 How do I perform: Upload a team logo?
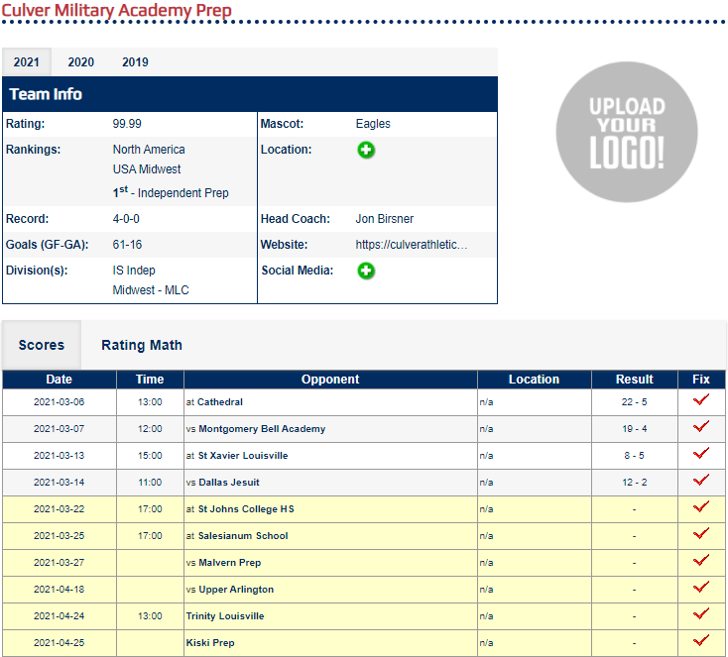point(627,132)
